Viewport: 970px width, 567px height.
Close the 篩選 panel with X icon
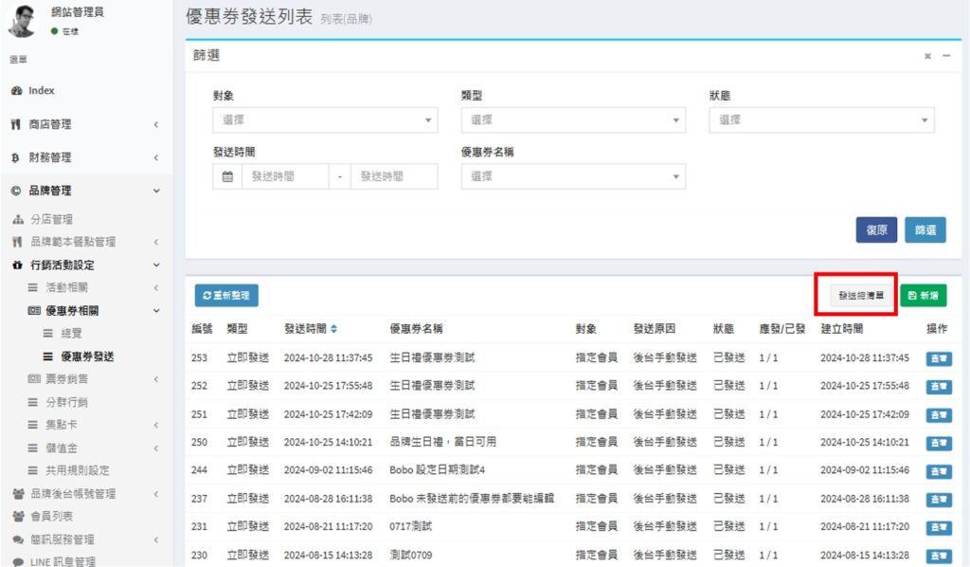(928, 56)
